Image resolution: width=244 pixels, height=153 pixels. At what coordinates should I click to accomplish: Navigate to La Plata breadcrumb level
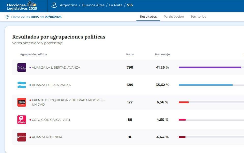click(x=116, y=5)
